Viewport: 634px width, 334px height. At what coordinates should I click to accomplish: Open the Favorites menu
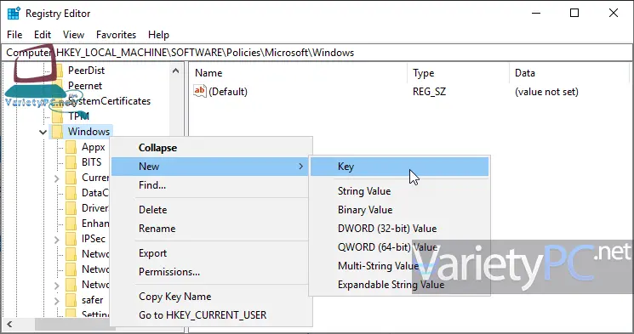tap(116, 35)
